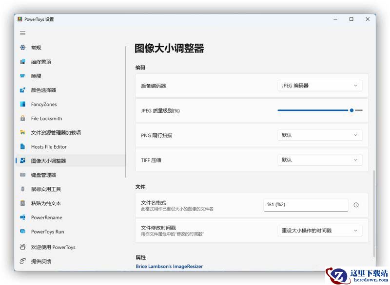This screenshot has width=390, height=285.
Task: Click the PowerRename icon
Action: pos(22,217)
